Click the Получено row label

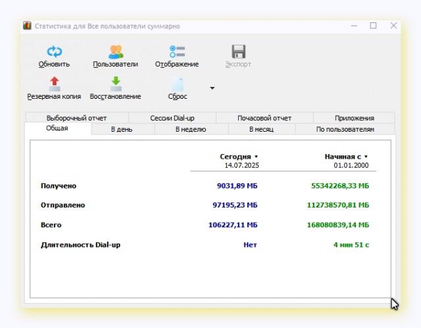59,186
